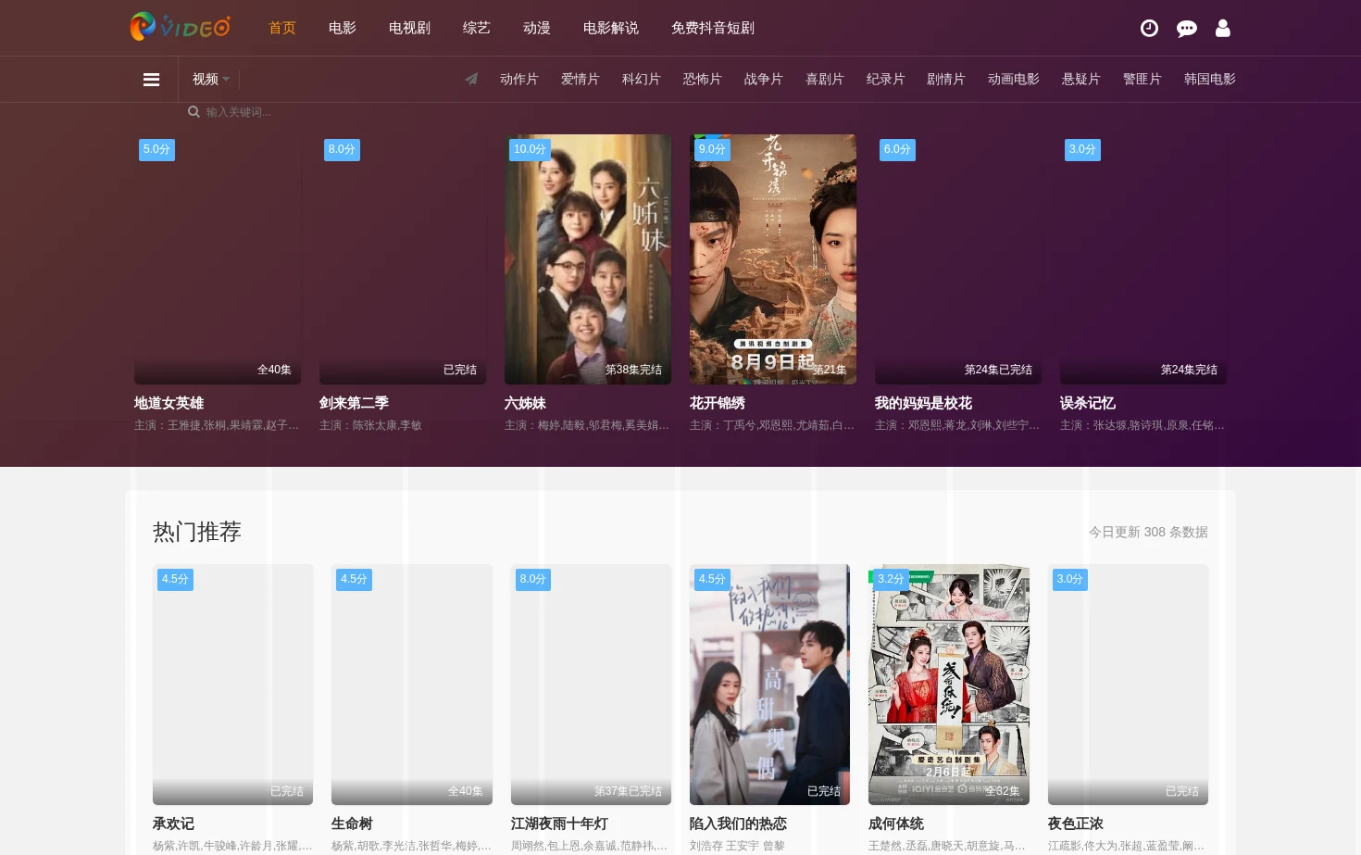Click the 六姊妹 title link

[525, 403]
